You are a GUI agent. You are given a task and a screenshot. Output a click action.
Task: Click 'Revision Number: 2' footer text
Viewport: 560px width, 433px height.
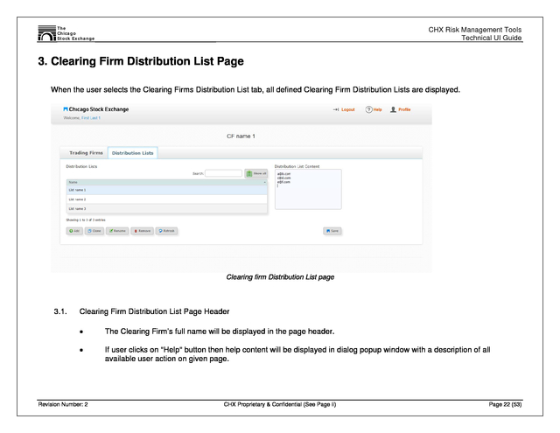(63, 404)
